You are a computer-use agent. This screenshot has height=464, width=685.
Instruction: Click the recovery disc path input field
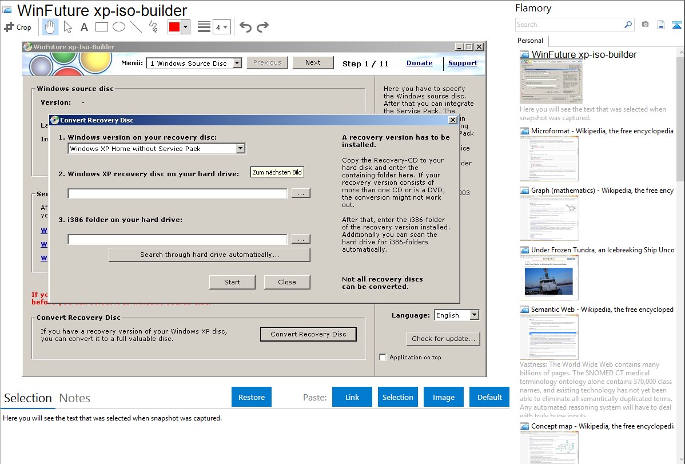[177, 193]
